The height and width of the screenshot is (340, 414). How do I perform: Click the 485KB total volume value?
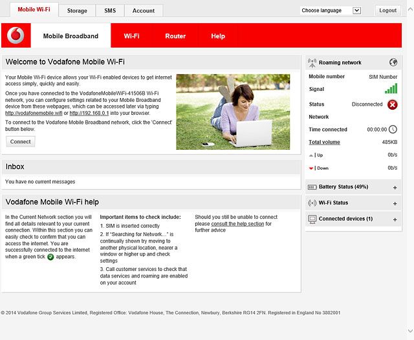point(389,142)
